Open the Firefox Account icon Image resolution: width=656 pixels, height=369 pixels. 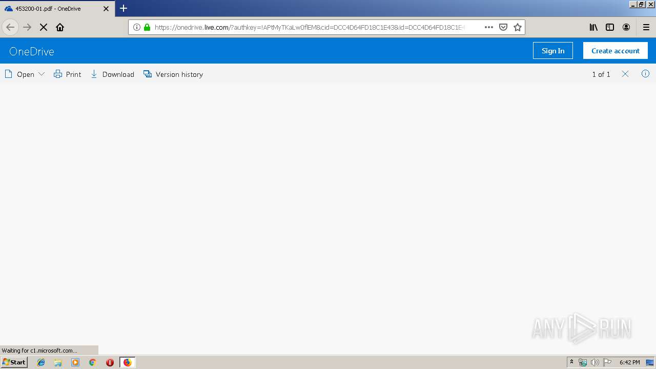click(626, 27)
